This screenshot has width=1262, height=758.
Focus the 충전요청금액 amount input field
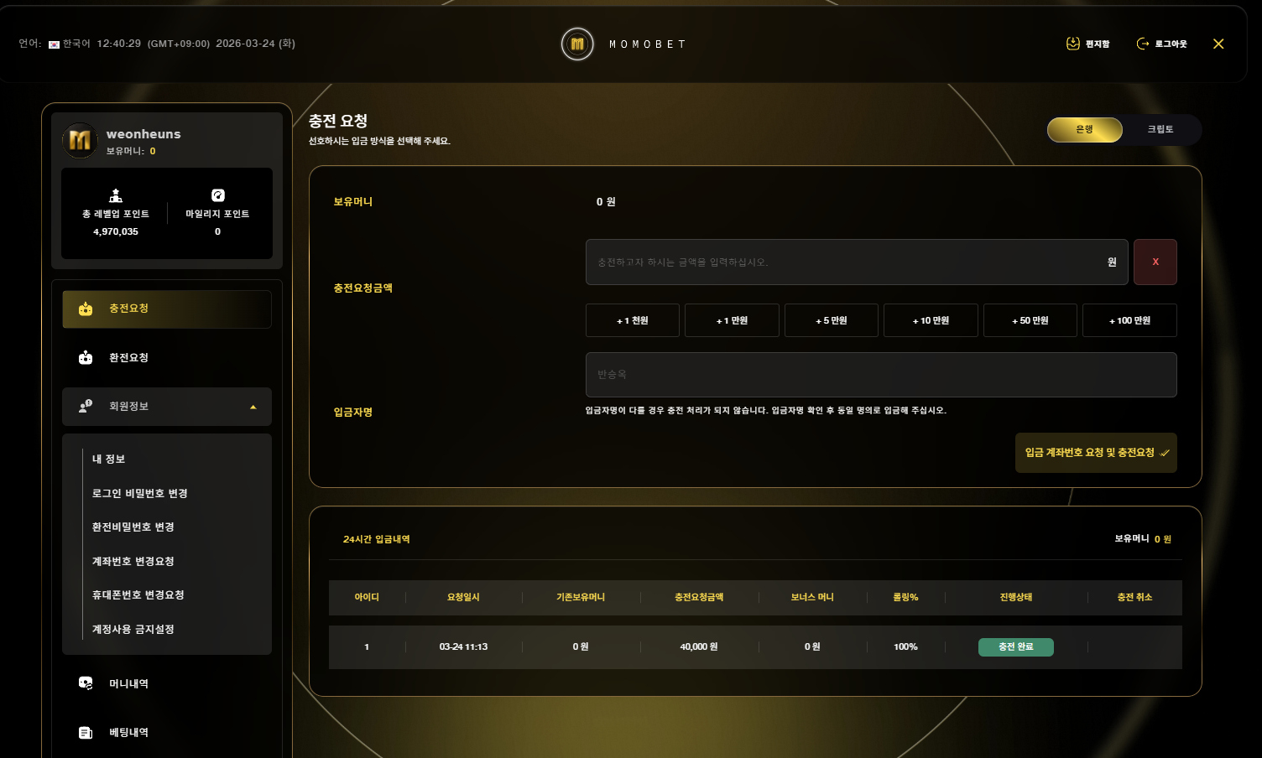coord(857,262)
